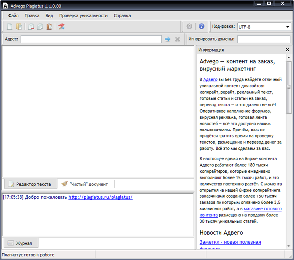The image size is (294, 260).
Task: Click the Paste clipboard icon
Action: pyautogui.click(x=49, y=27)
